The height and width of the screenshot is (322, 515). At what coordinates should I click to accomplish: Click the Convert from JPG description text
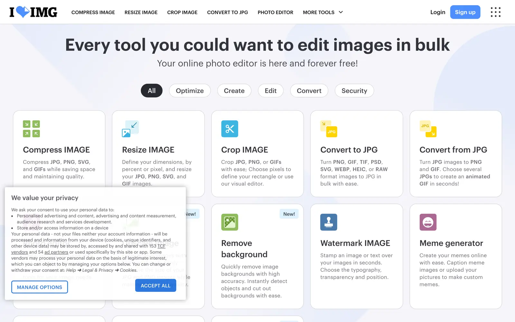[454, 173]
